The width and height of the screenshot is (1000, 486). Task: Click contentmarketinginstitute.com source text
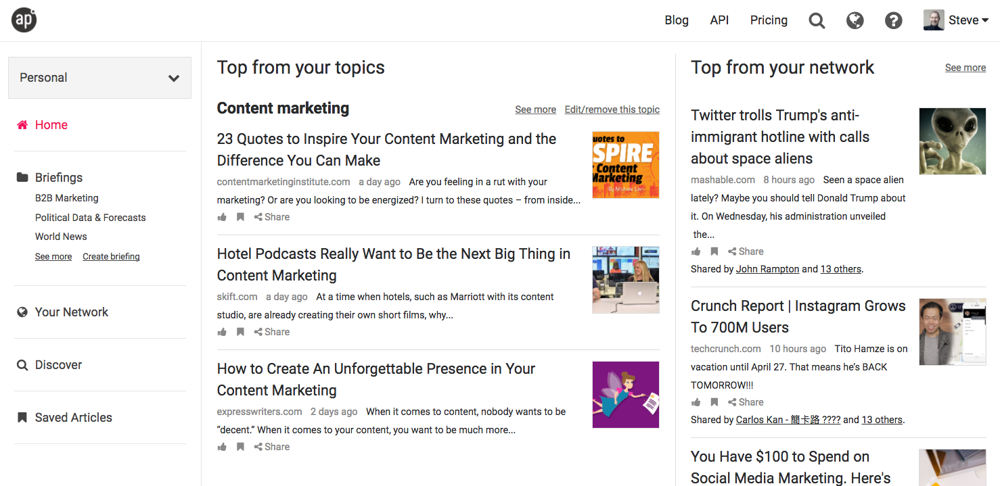[283, 182]
